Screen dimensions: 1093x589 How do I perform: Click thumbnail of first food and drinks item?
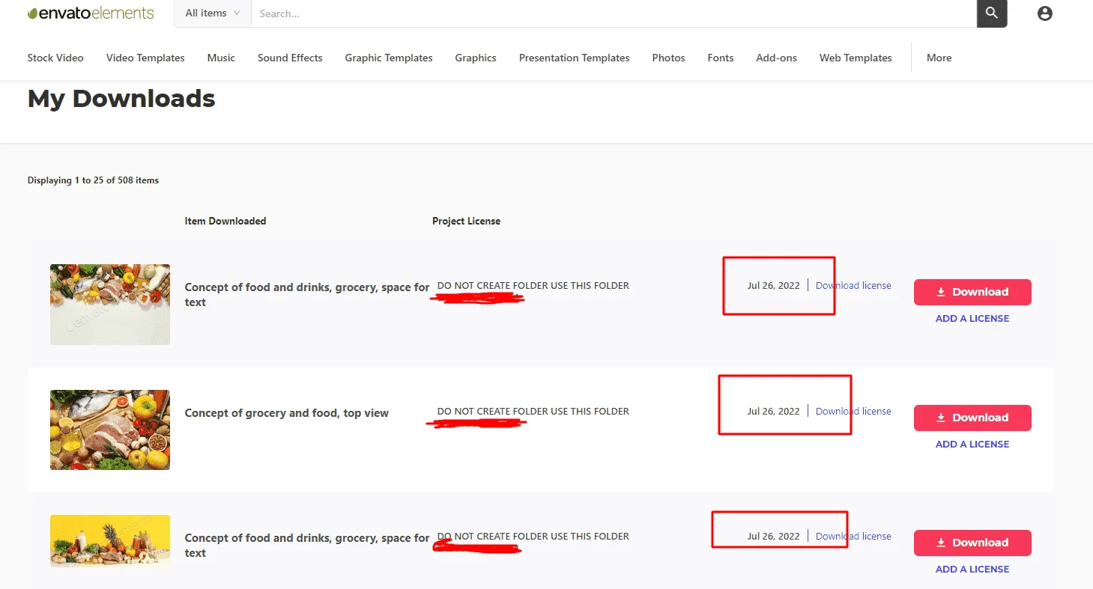[110, 305]
